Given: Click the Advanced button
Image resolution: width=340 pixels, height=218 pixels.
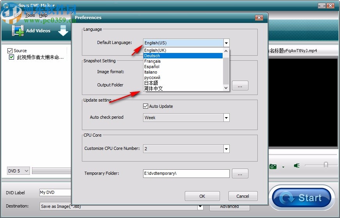Looking at the screenshot, I should pyautogui.click(x=229, y=207).
